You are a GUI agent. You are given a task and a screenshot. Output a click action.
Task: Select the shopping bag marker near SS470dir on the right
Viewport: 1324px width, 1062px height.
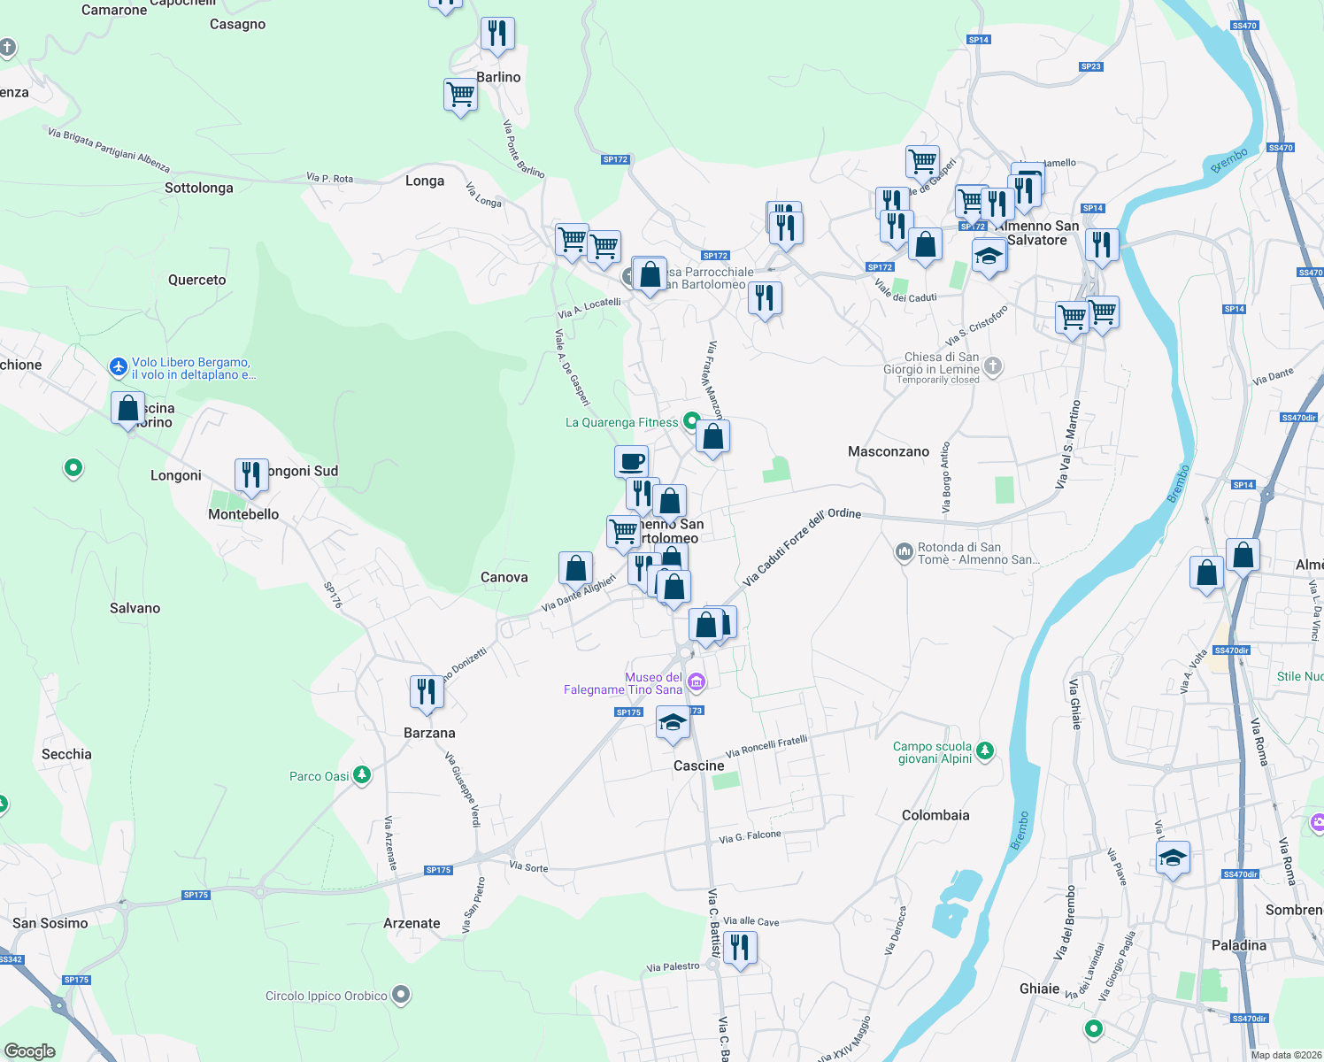click(1243, 556)
